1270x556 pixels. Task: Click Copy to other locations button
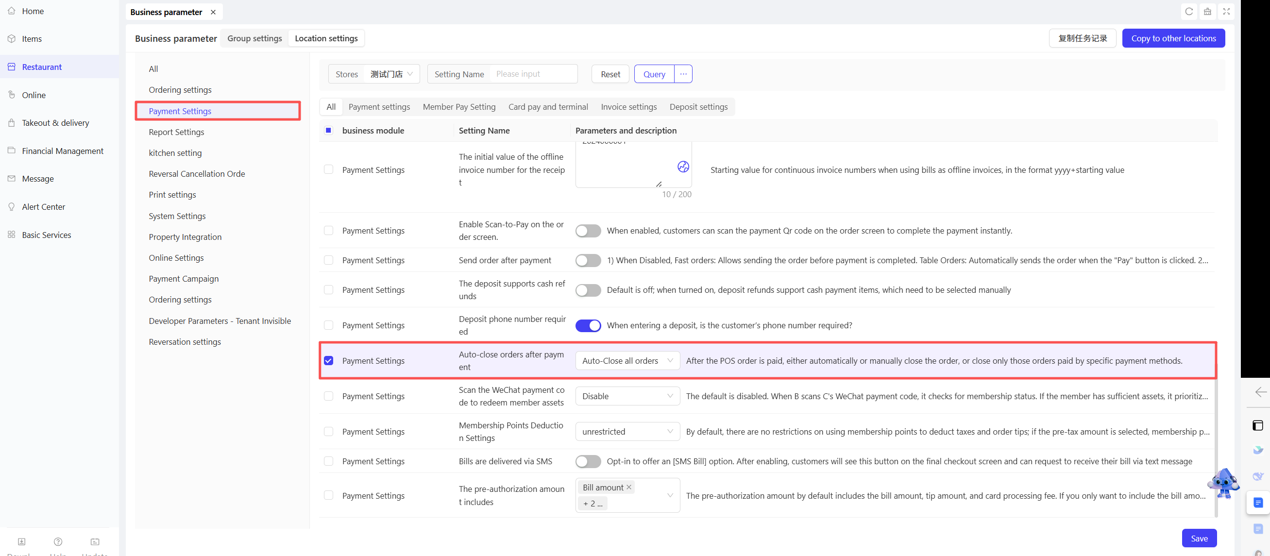coord(1173,38)
